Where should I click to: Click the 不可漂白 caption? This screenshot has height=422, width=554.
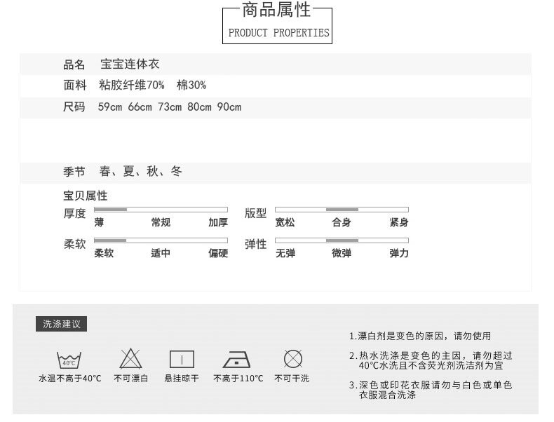pos(130,379)
